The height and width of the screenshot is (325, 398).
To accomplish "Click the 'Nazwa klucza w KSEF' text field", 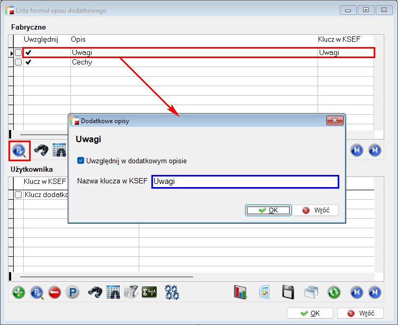I will [x=245, y=182].
